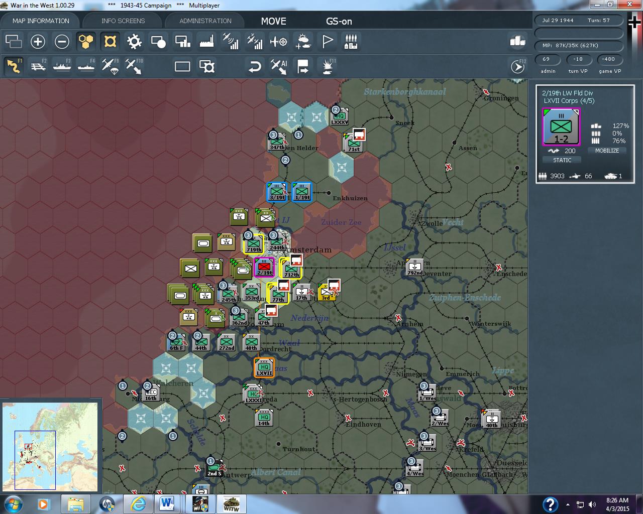
Task: Toggle the unit soft factors icon
Action: (x=110, y=42)
